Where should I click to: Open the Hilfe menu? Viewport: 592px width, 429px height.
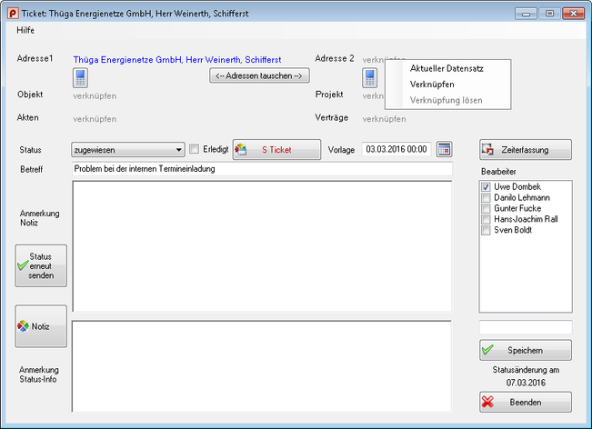coord(25,30)
